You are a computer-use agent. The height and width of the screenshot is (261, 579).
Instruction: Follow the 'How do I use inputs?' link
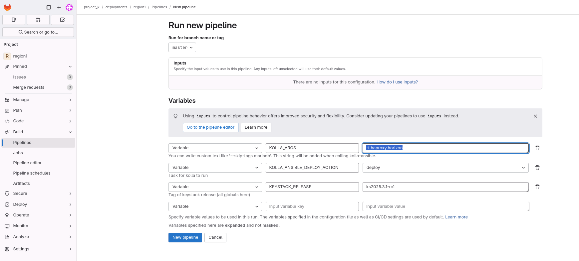pos(397,82)
